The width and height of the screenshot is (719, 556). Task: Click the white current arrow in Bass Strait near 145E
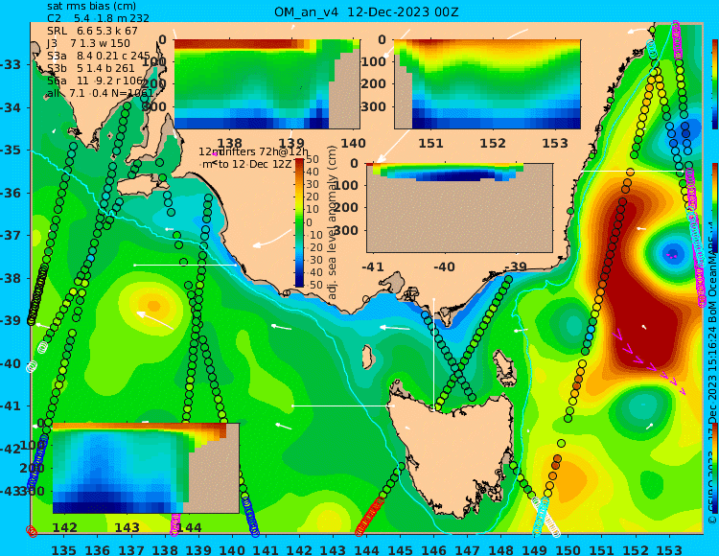point(395,328)
